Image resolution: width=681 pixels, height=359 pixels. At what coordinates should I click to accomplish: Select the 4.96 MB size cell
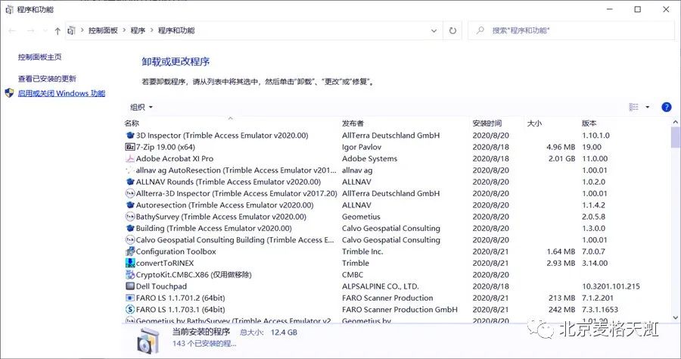click(x=561, y=147)
